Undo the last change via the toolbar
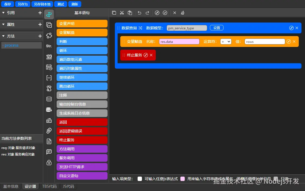Viewport: 305px width, 191px height. click(x=139, y=13)
